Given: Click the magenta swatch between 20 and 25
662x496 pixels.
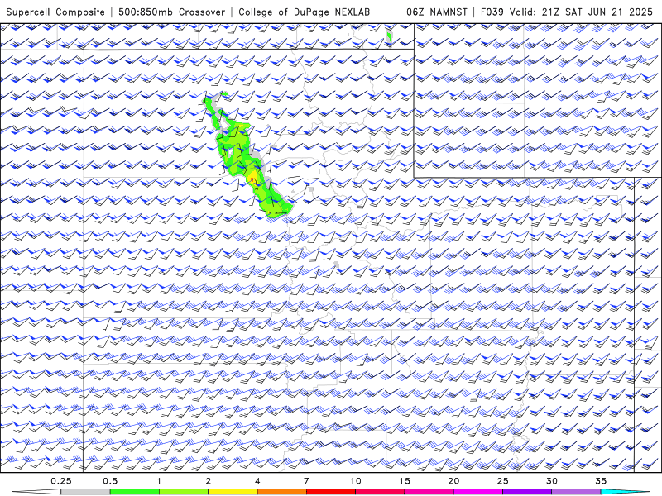Looking at the screenshot, I should click(x=478, y=492).
